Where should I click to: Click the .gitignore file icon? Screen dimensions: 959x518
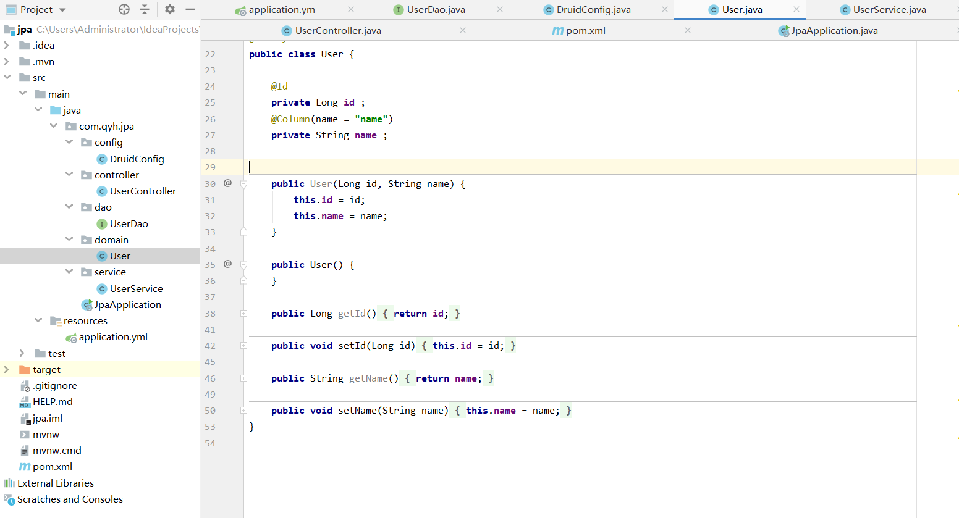coord(25,386)
